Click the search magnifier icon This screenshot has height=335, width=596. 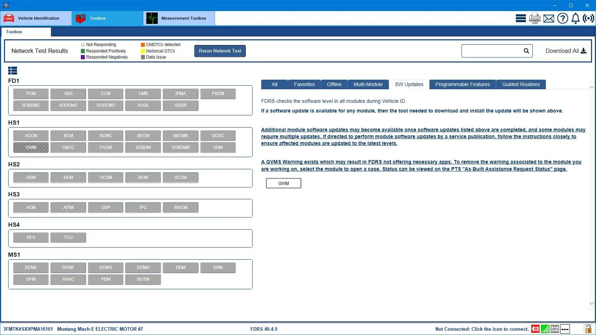[526, 51]
